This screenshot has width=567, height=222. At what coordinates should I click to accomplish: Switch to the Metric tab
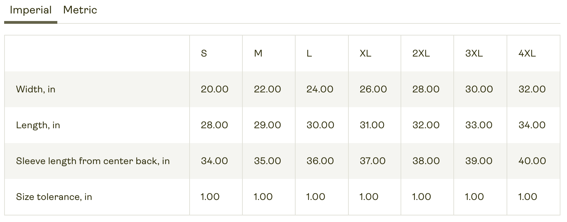[80, 10]
